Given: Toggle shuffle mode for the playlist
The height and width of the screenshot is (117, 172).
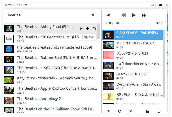Looking at the screenshot, I should pyautogui.click(x=109, y=111).
